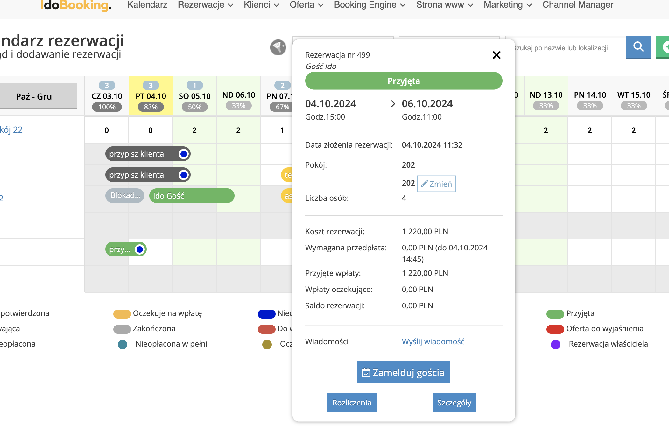Select the SO 05.10 day header
The height and width of the screenshot is (434, 669).
[195, 96]
